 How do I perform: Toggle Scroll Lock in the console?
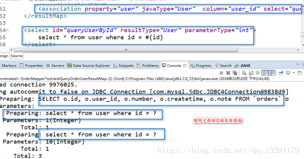[x=251, y=73]
